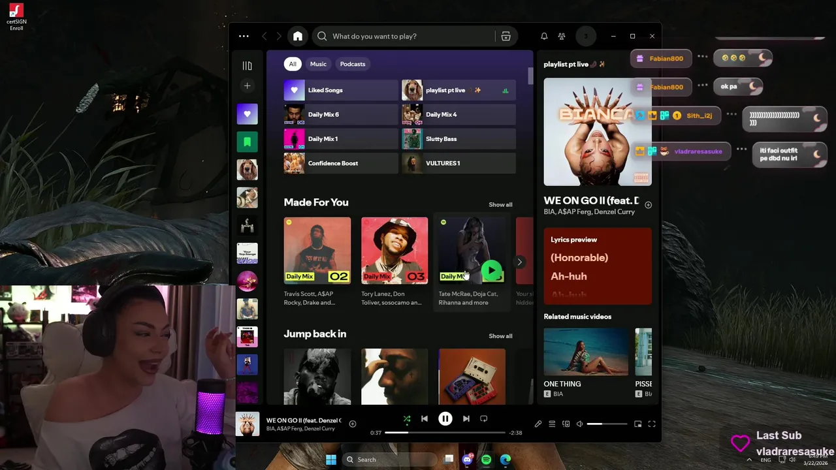Open the Home button
This screenshot has height=470, width=836.
coord(298,37)
